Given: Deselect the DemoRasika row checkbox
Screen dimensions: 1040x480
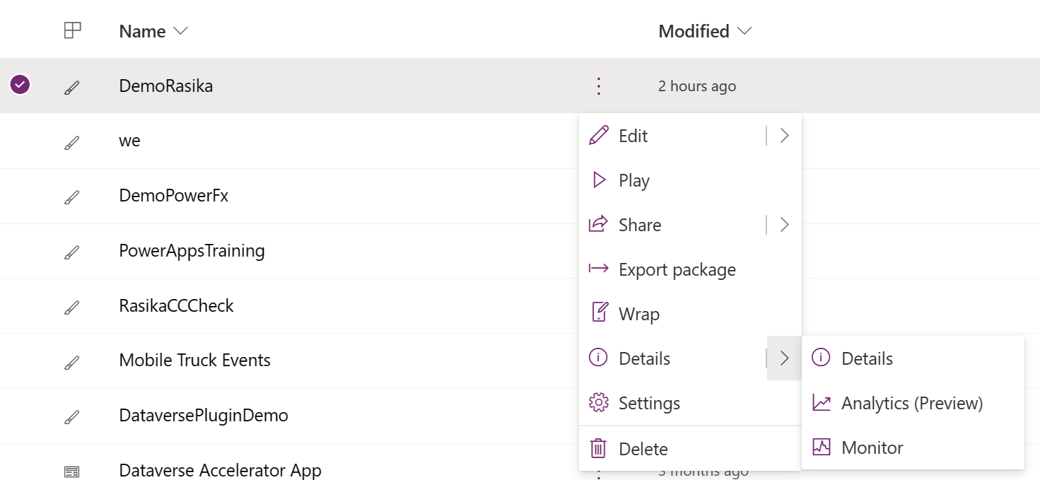Looking at the screenshot, I should (x=20, y=84).
